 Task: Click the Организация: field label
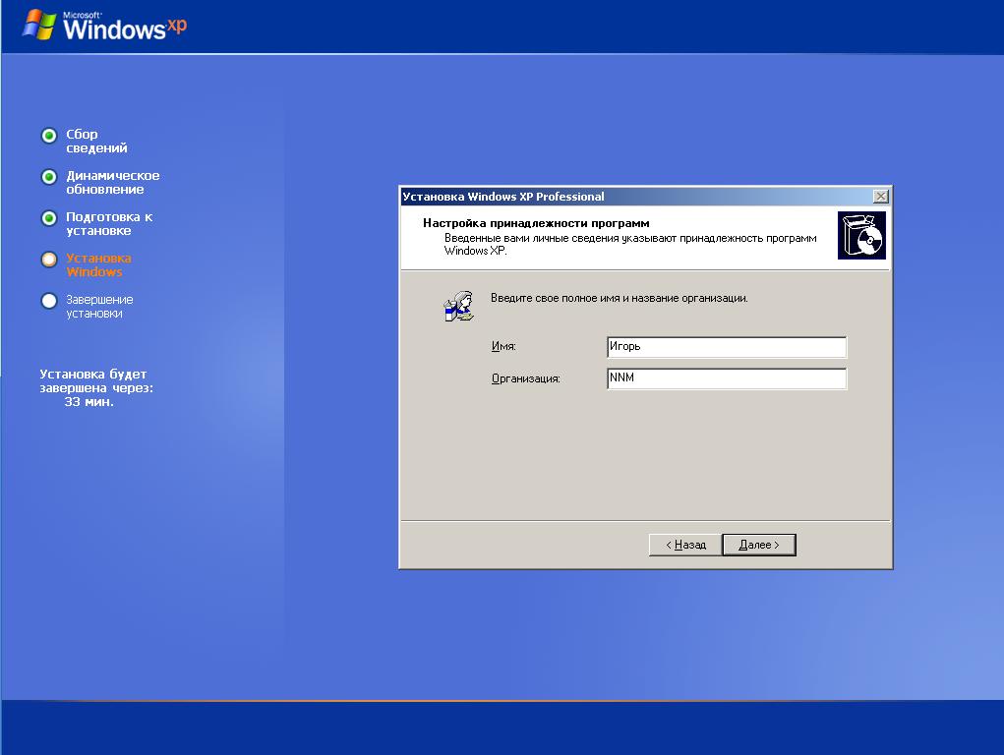(525, 378)
